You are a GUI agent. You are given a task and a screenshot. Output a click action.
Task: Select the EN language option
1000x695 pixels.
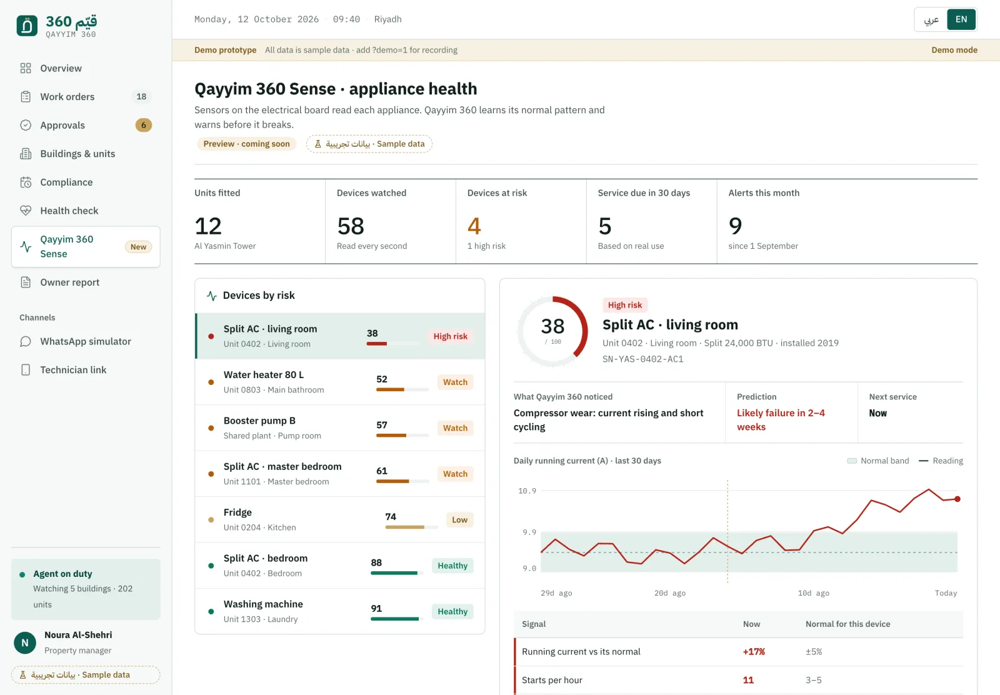tap(961, 19)
